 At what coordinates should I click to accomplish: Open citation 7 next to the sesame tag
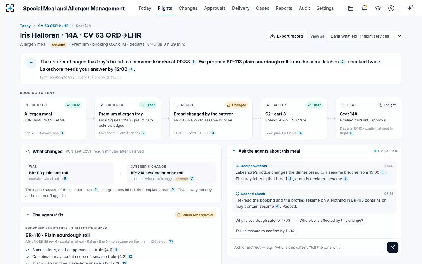click(192, 179)
